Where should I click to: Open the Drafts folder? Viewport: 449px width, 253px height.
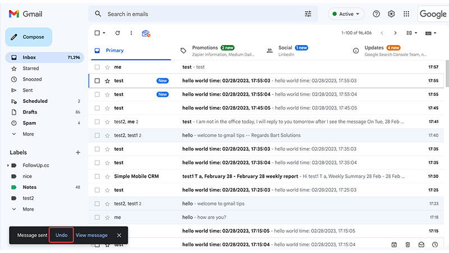[45, 112]
